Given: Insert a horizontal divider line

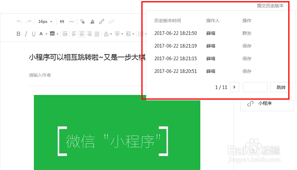Looking at the screenshot, I should 72,22.
